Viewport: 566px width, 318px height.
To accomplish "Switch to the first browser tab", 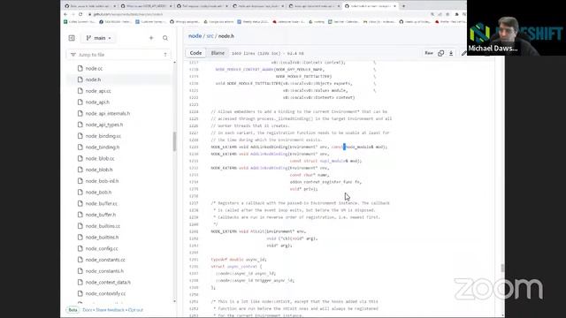I will point(90,6).
